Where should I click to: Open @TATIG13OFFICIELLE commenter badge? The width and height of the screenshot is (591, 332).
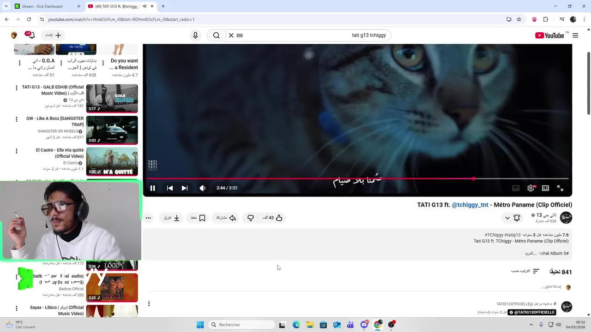532,312
